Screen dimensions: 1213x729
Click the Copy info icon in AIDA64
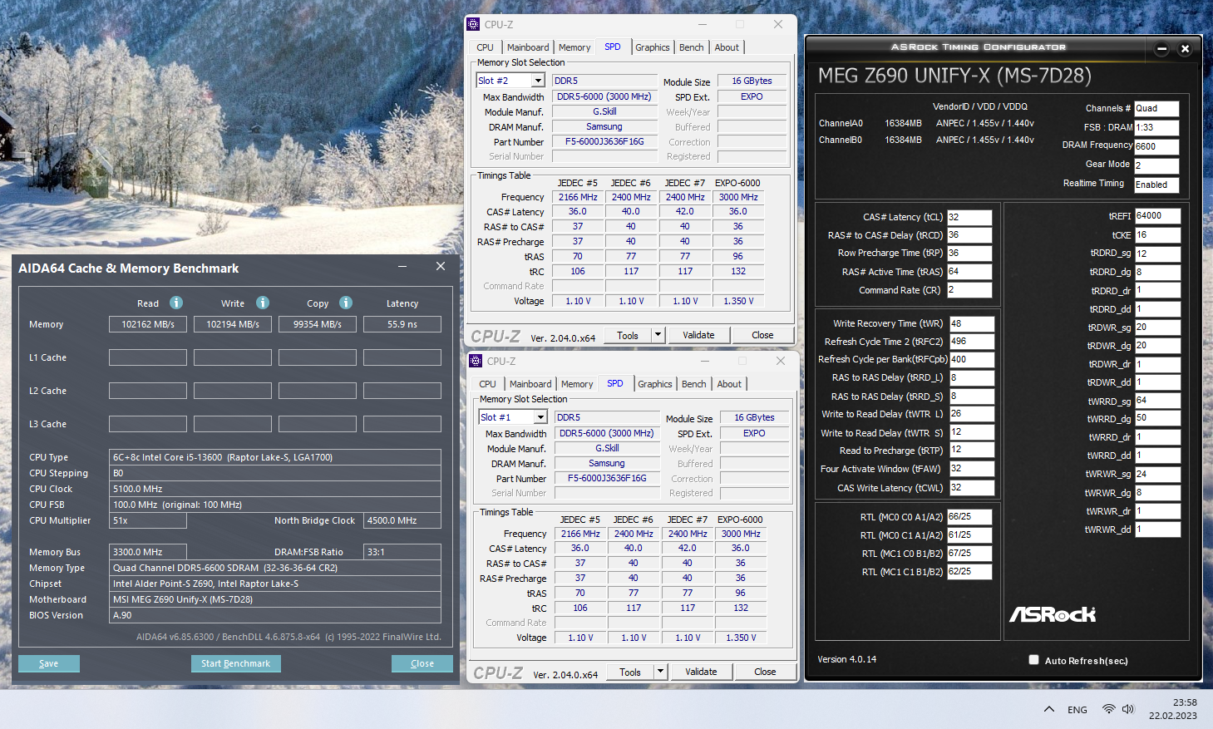pyautogui.click(x=346, y=303)
